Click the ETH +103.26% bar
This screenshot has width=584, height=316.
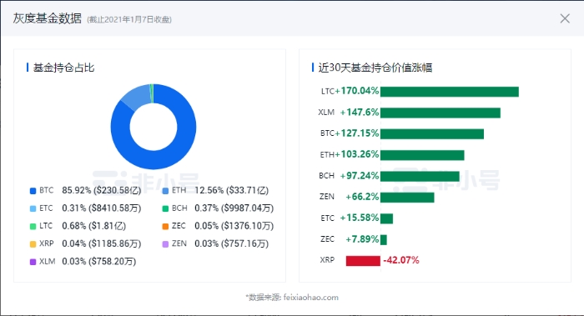click(x=422, y=155)
